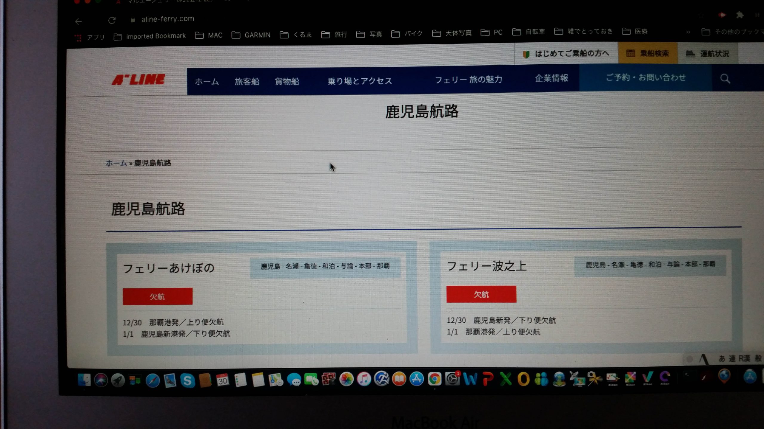Click the '12/30 鹿児島新発/下り便欠航' notice
This screenshot has height=429, width=764.
[501, 321]
